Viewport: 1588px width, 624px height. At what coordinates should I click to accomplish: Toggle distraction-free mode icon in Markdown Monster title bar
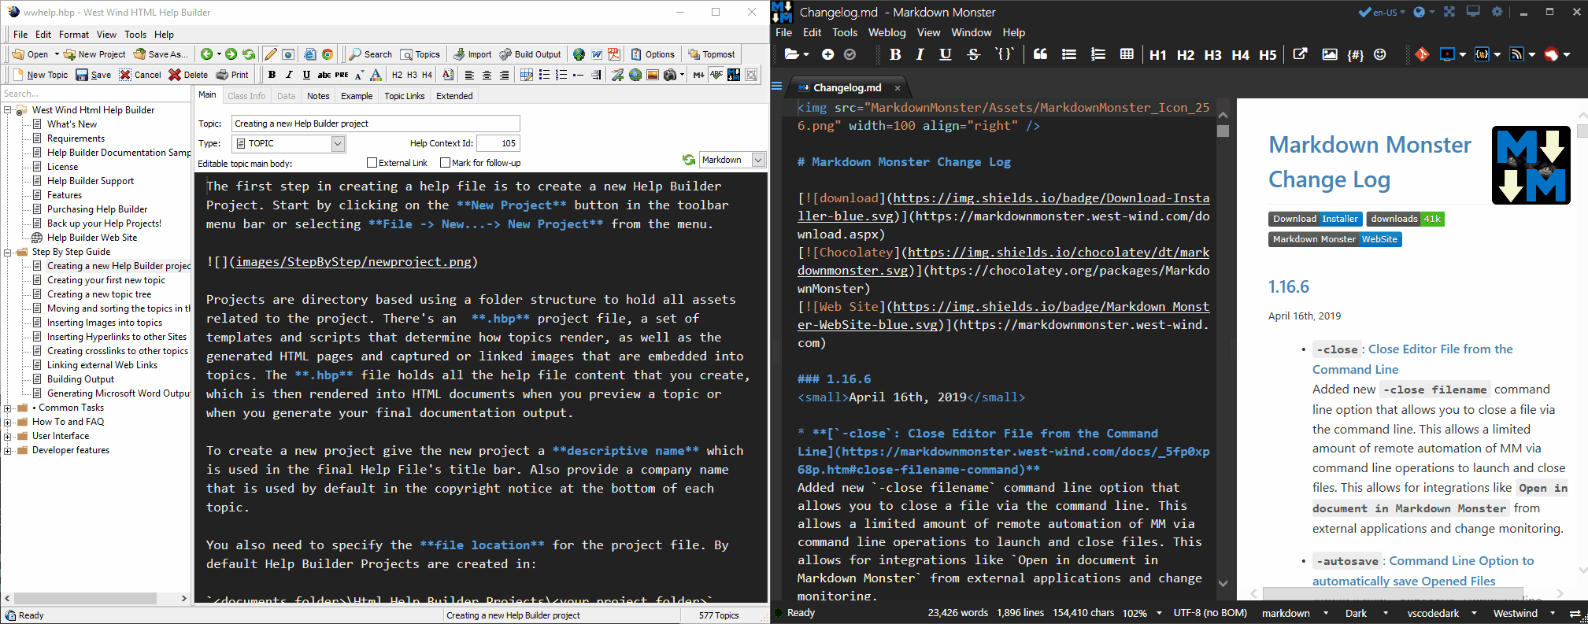coord(1449,12)
